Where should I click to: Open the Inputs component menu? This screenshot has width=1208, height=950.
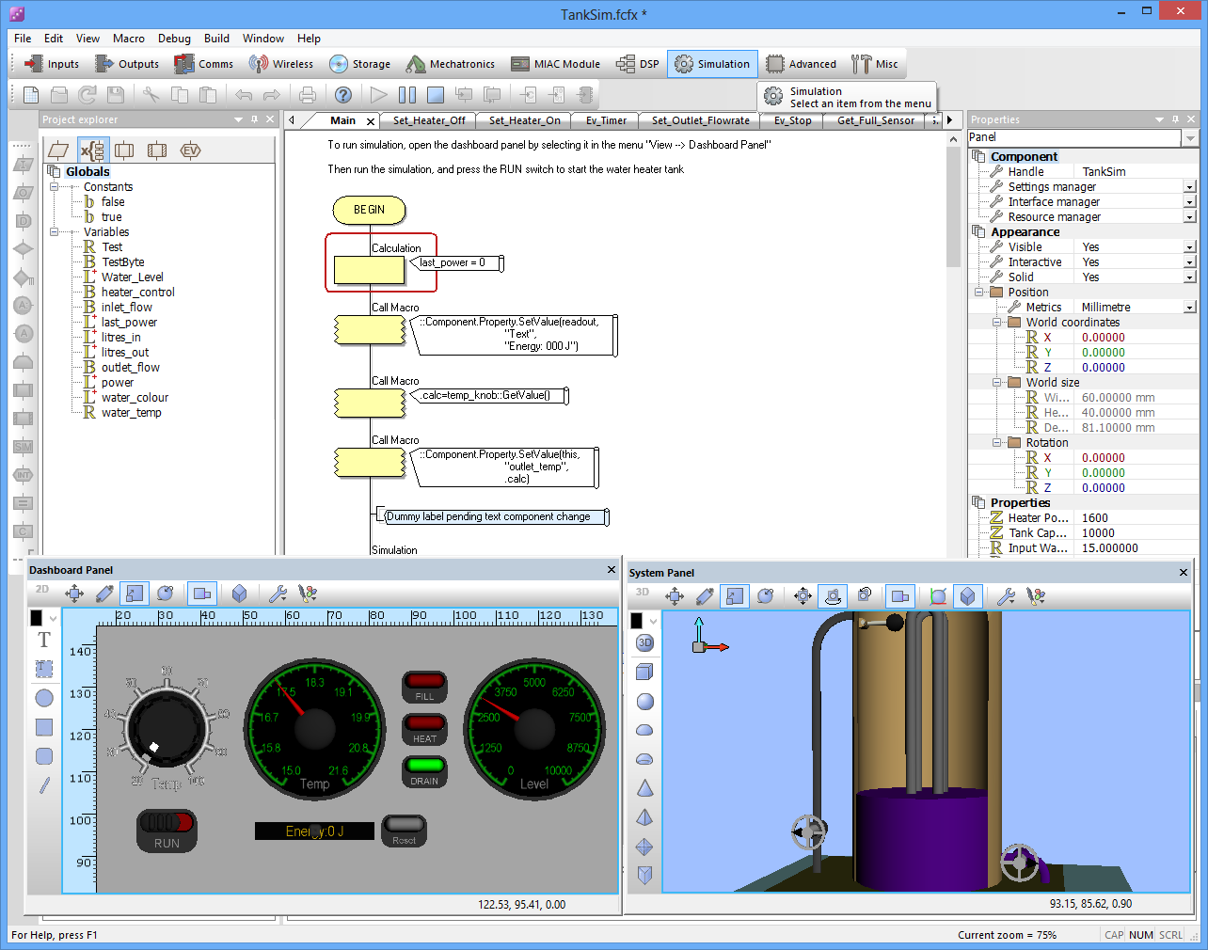[53, 64]
